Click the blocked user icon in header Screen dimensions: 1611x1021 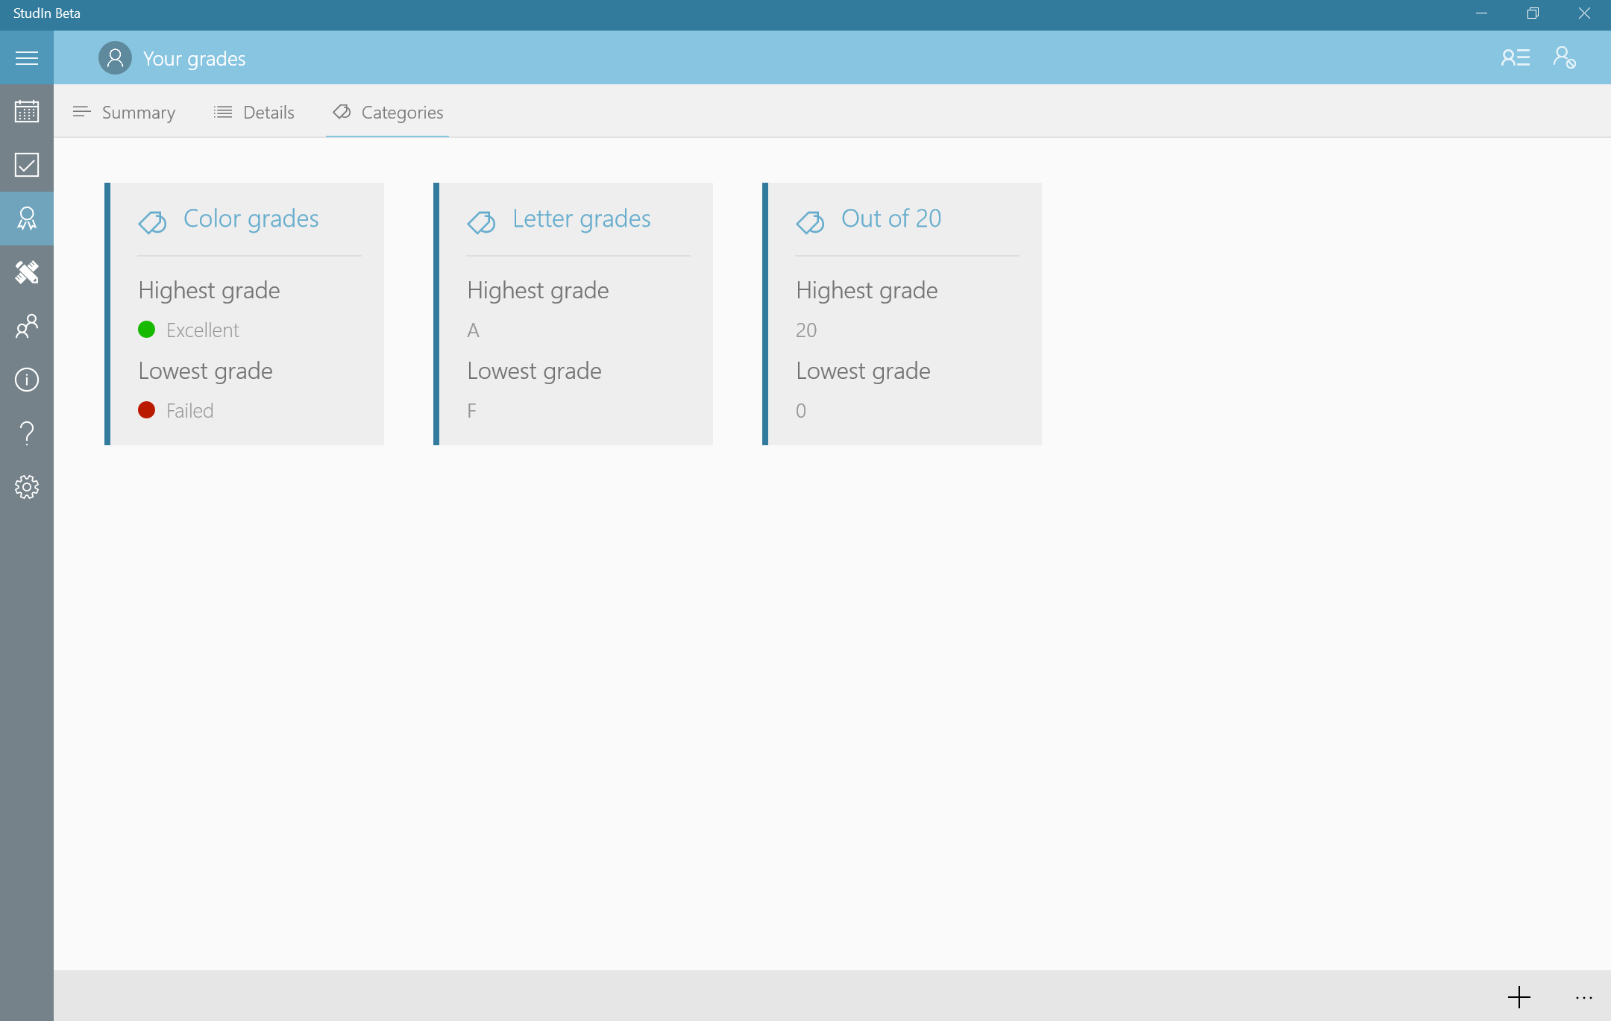(x=1565, y=58)
